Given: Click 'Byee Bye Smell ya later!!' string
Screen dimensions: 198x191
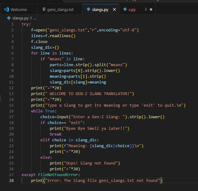Looking at the screenshot, I should point(95,129).
